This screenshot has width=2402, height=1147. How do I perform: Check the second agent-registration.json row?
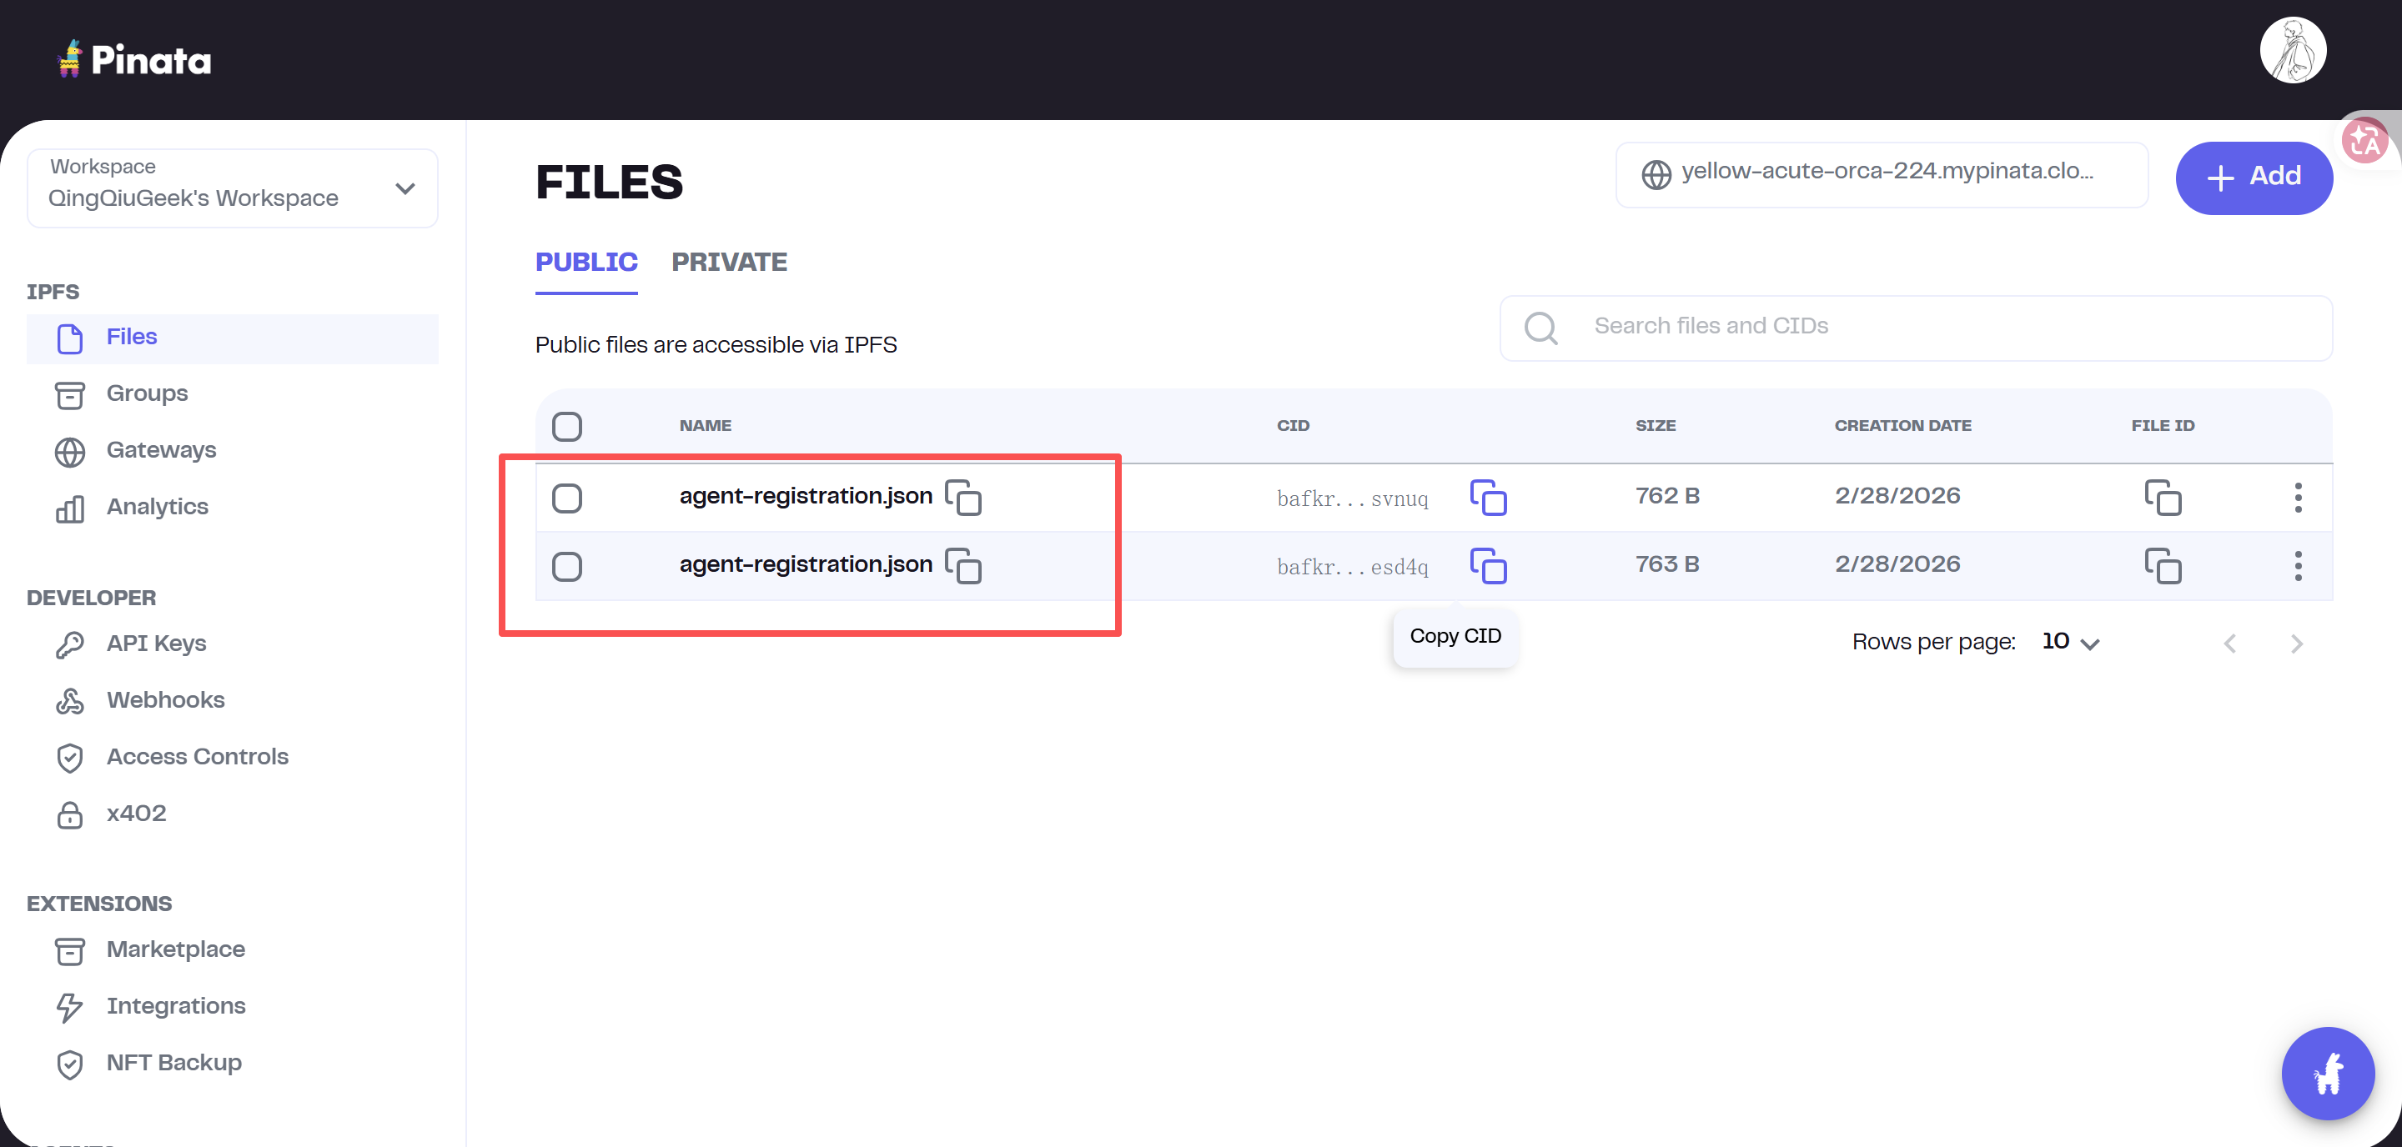coord(567,565)
